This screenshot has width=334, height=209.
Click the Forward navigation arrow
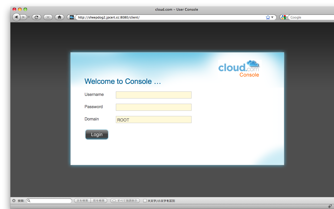(23, 17)
